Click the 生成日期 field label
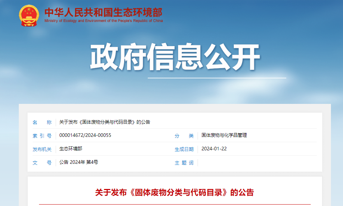The width and height of the screenshot is (343, 206). 184,149
